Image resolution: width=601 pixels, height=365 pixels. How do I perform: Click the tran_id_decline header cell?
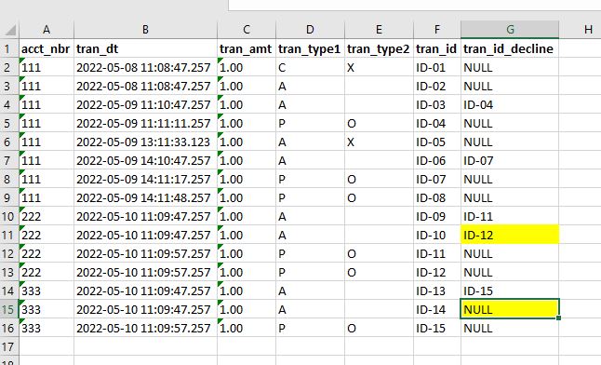[510, 48]
